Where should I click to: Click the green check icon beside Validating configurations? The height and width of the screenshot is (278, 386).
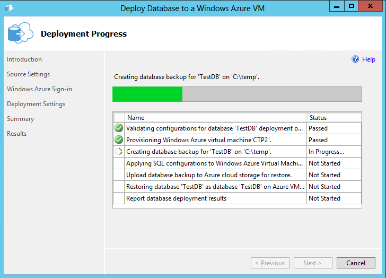pyautogui.click(x=119, y=128)
